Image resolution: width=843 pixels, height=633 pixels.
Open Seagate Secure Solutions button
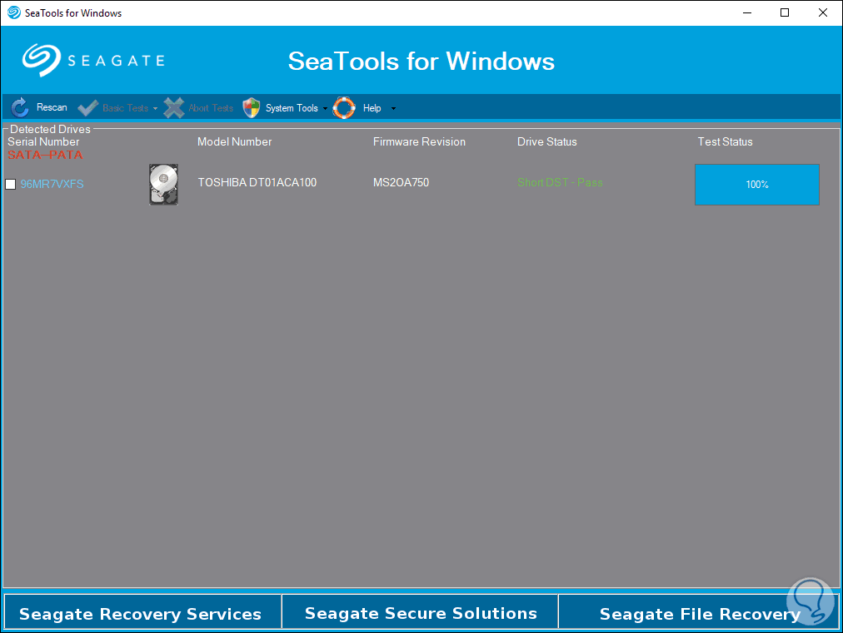tap(421, 612)
